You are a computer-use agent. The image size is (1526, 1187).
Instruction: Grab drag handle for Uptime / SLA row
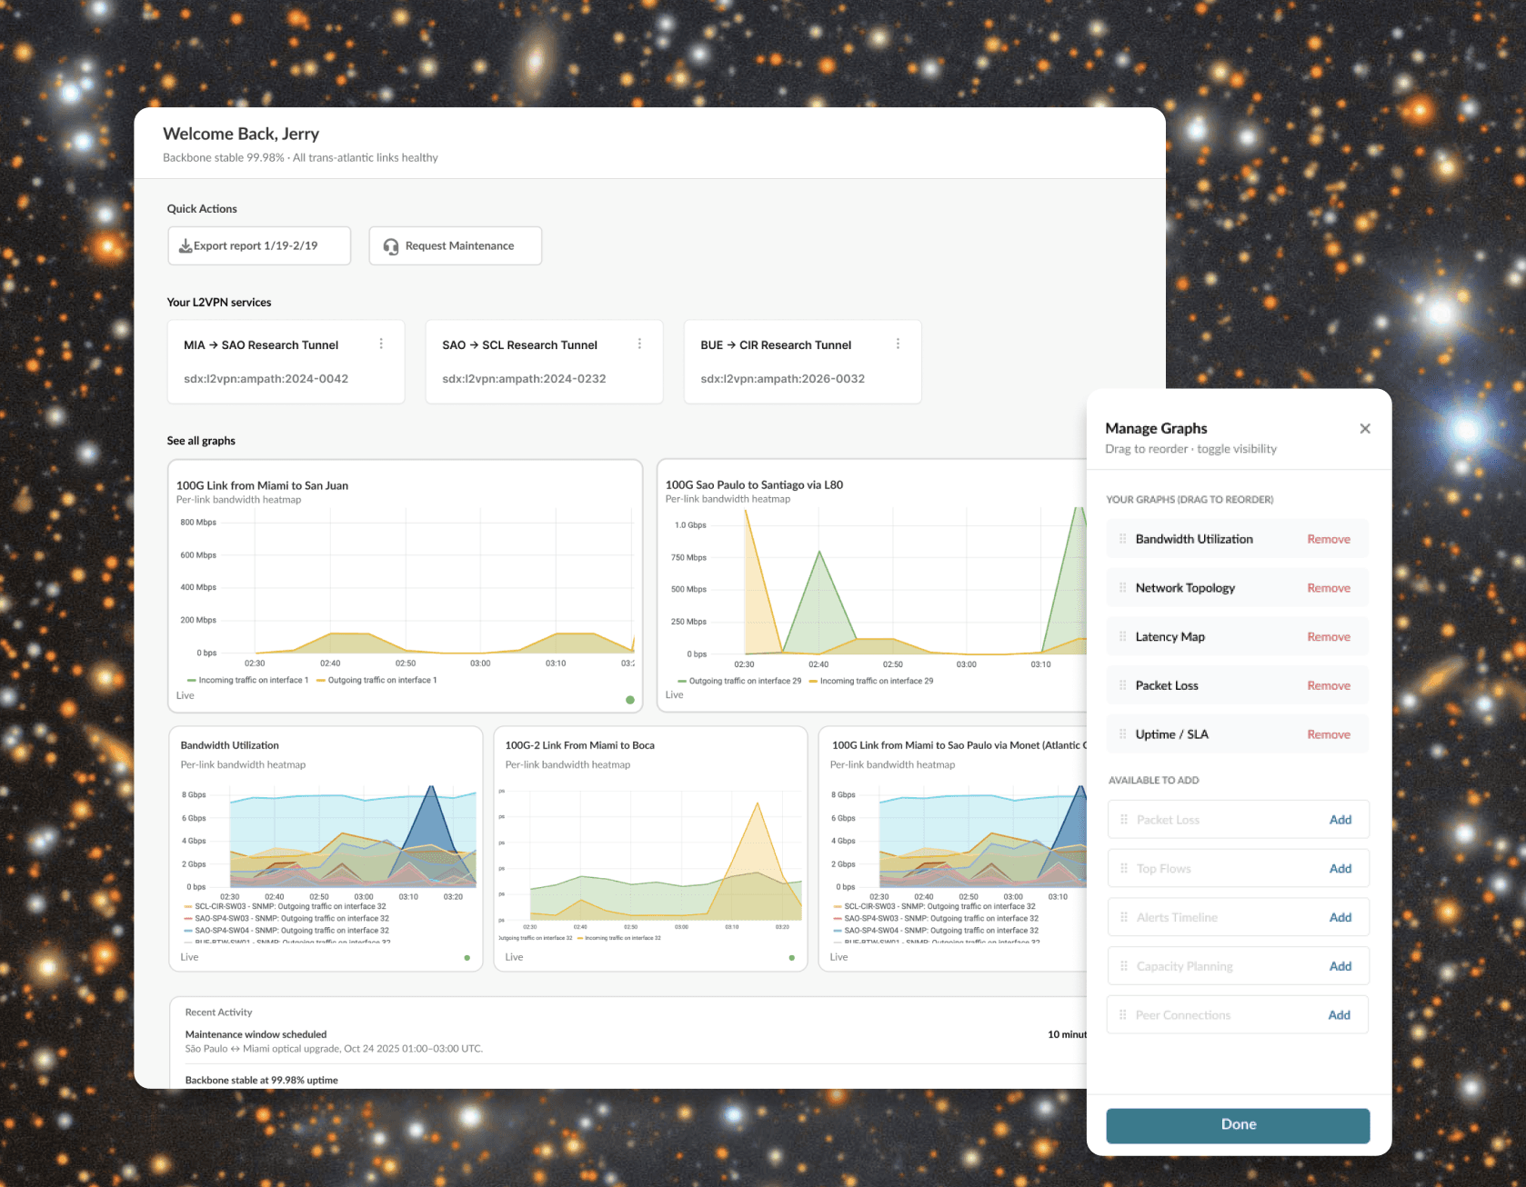point(1123,734)
